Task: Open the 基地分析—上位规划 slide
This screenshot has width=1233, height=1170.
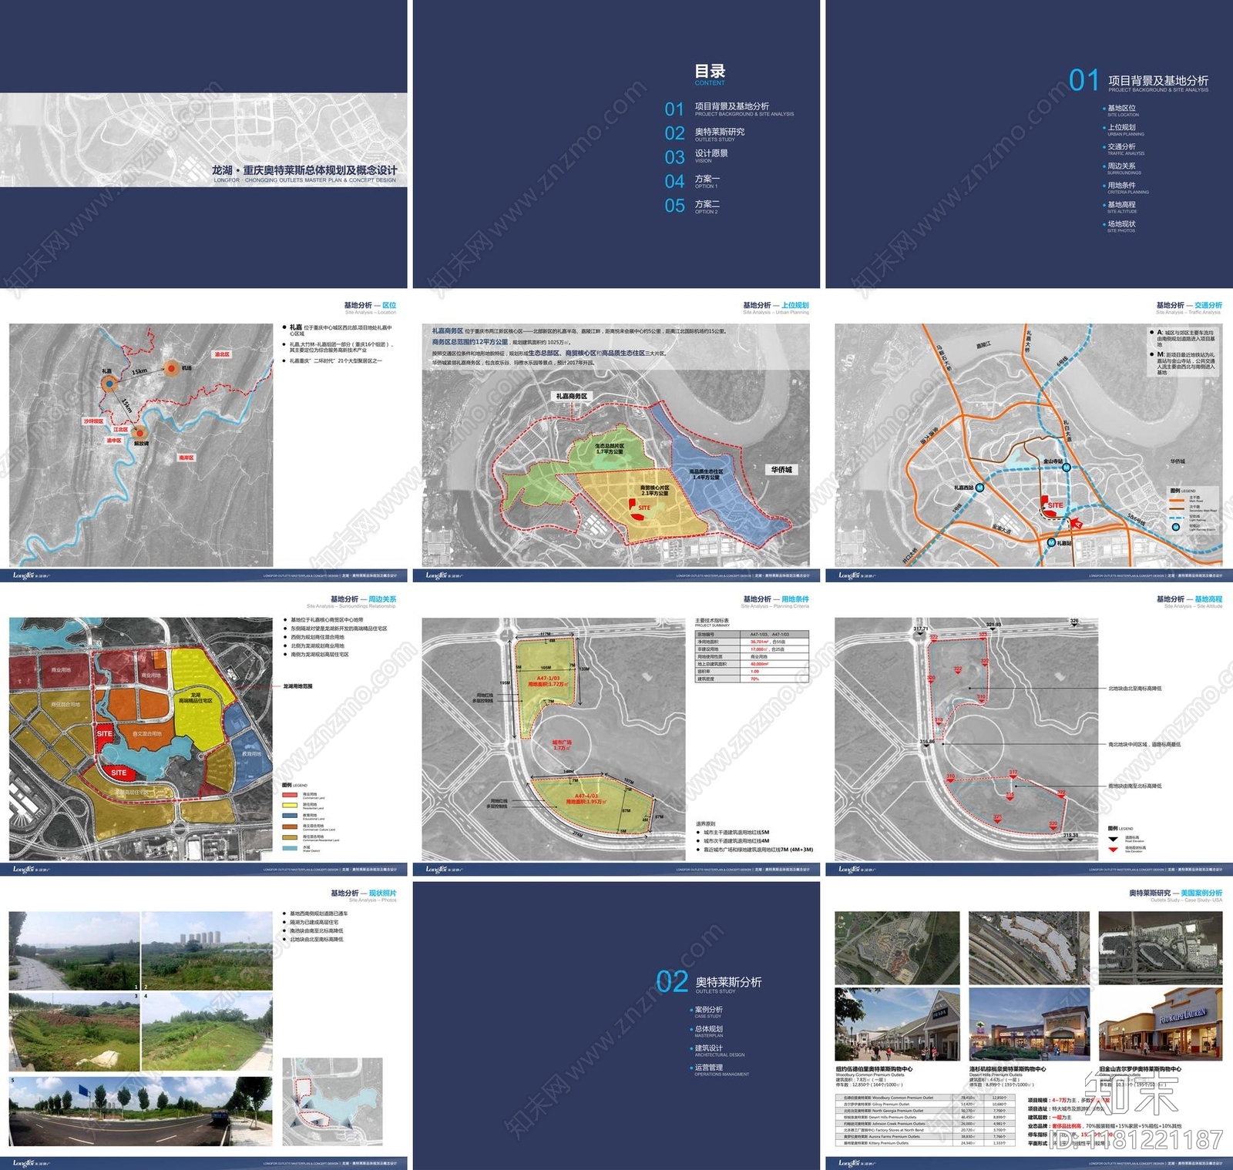Action: (x=616, y=439)
